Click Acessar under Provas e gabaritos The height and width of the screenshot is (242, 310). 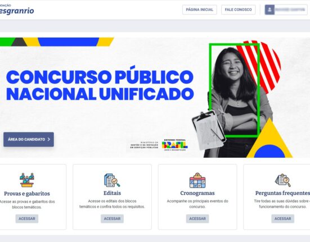(x=27, y=218)
